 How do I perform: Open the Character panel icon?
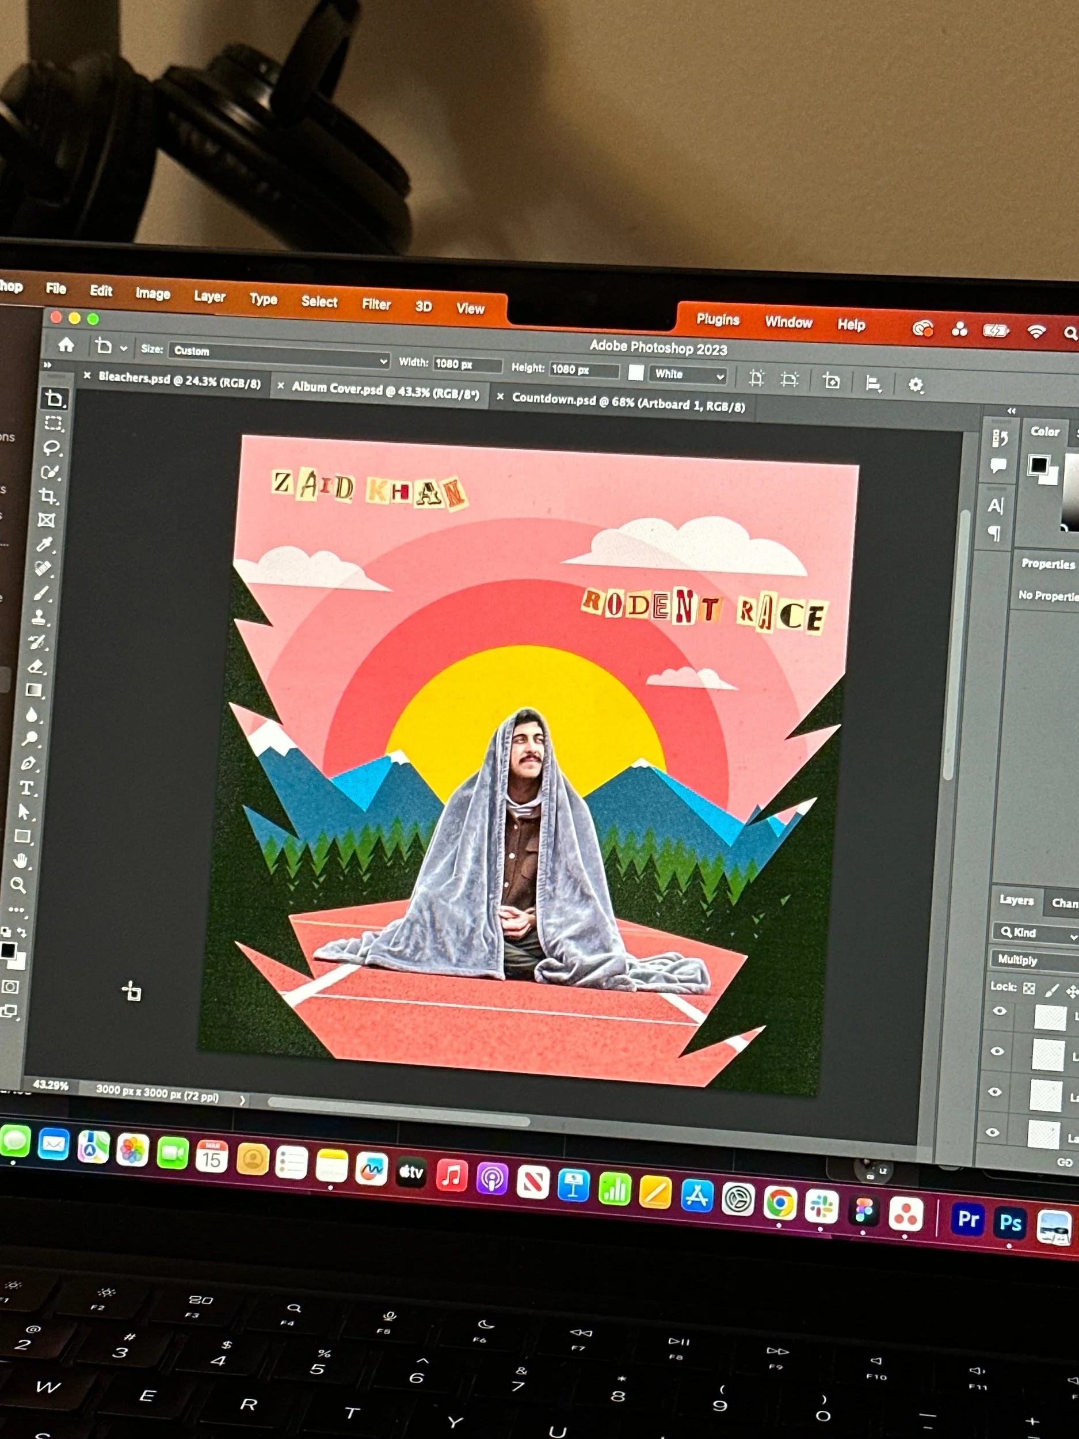pos(996,506)
